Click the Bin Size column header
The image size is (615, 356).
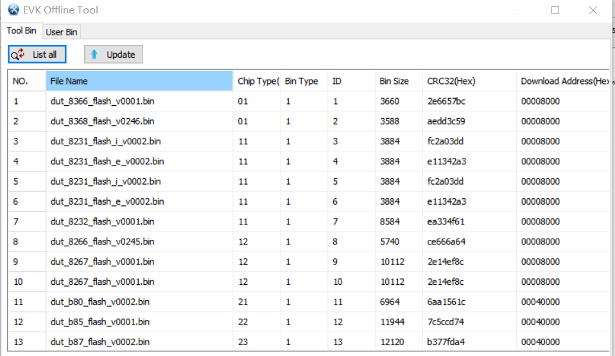(x=399, y=81)
